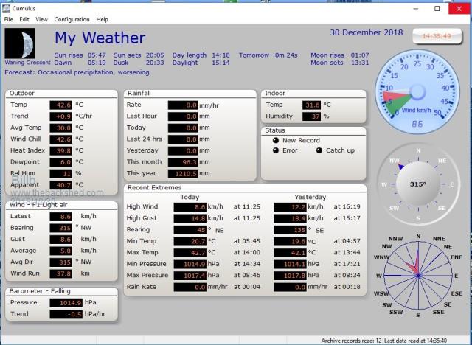
Task: Click the Error status indicator
Action: point(277,150)
